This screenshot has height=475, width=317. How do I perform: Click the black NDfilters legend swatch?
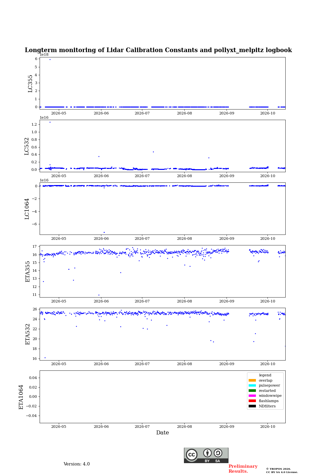point(252,406)
